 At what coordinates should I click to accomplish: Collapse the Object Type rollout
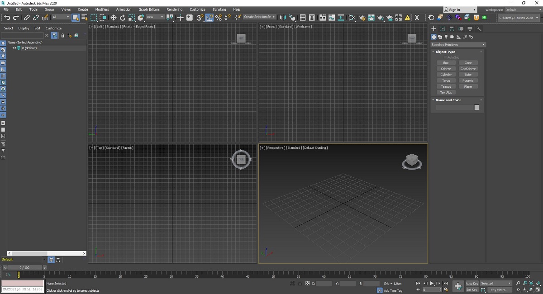click(x=445, y=52)
